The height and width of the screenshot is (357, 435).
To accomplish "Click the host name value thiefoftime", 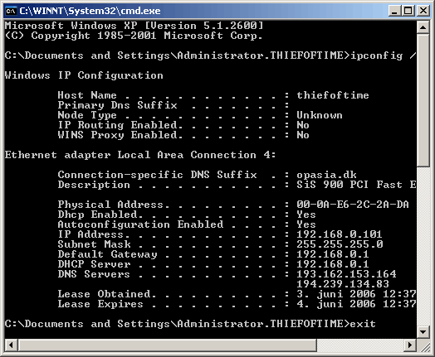I will 333,95.
